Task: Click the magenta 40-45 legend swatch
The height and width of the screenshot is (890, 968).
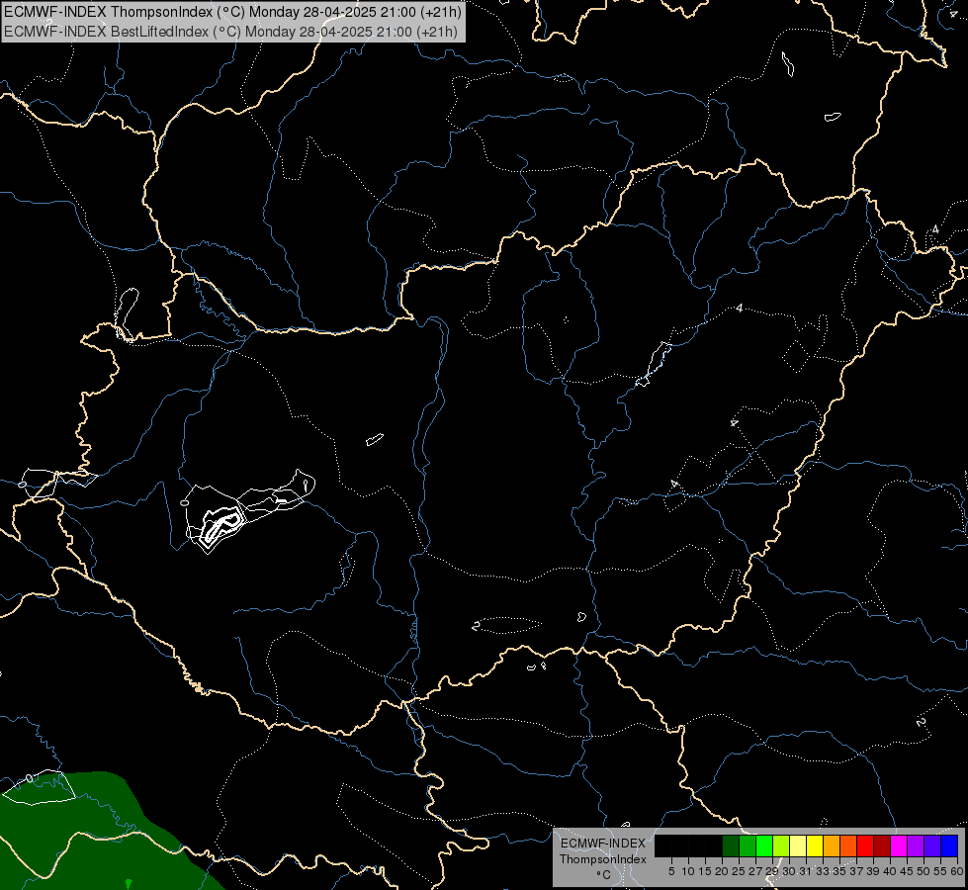Action: 900,845
